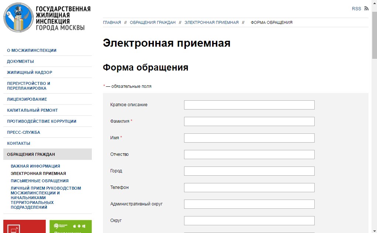Viewport: 377px width, 233px height.
Task: Open the red banner with laptop icon
Action: pos(24,226)
